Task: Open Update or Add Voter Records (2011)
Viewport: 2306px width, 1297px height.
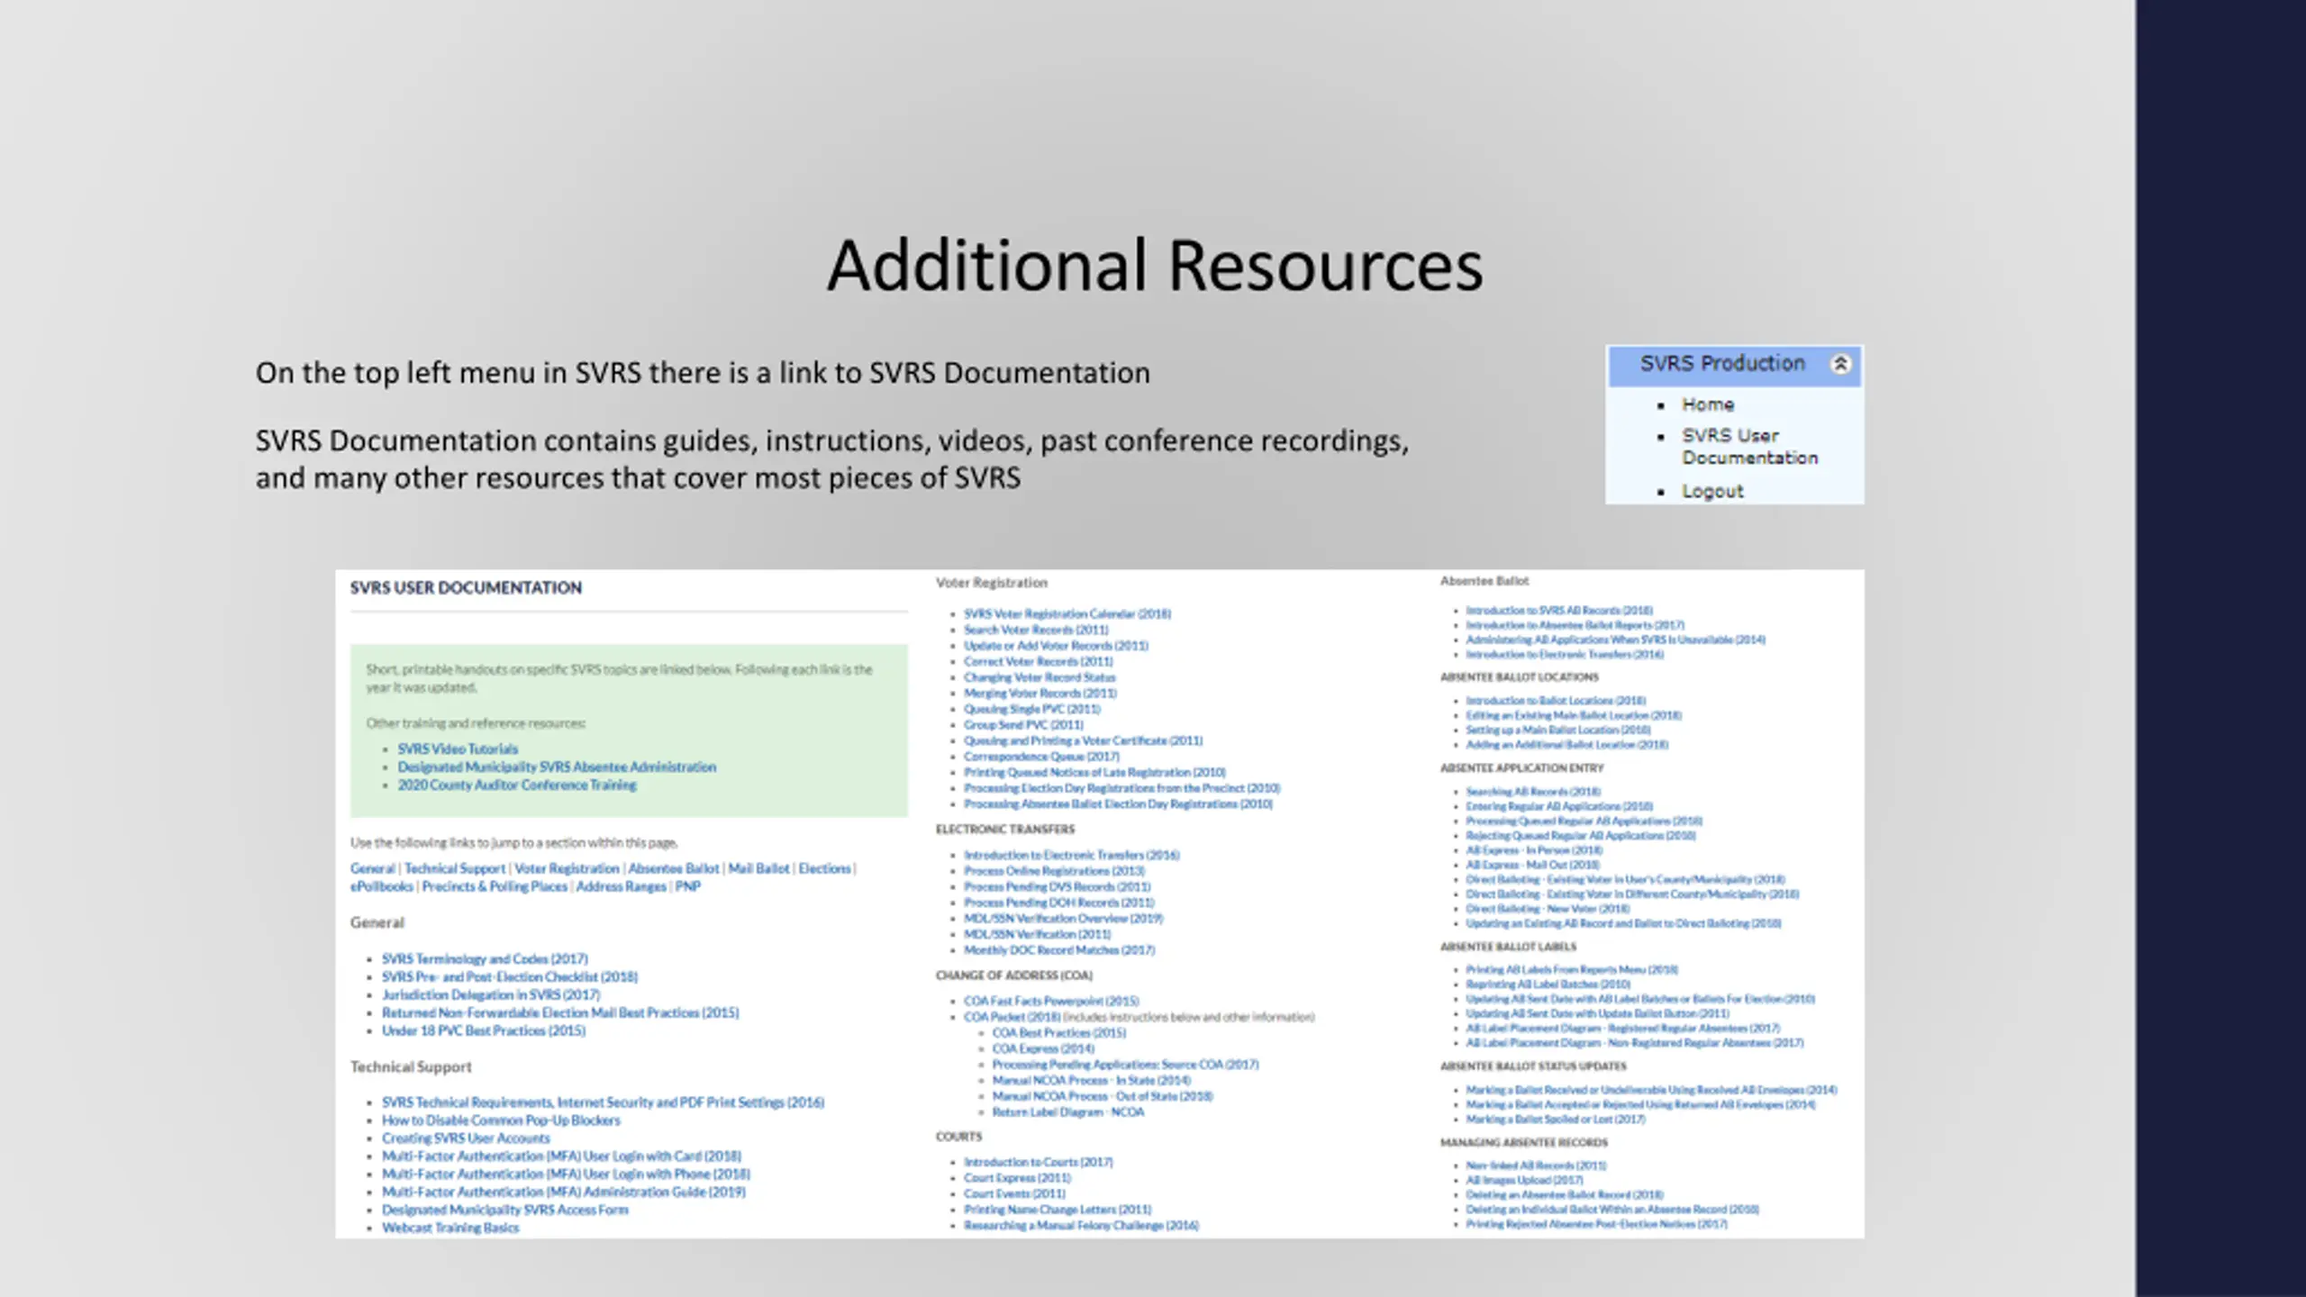Action: click(x=1056, y=646)
